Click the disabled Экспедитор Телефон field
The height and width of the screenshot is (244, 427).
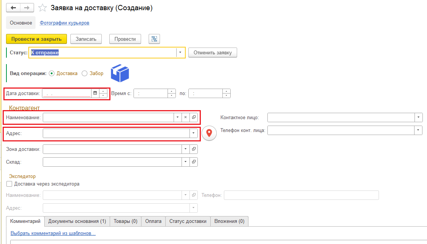tap(301, 195)
